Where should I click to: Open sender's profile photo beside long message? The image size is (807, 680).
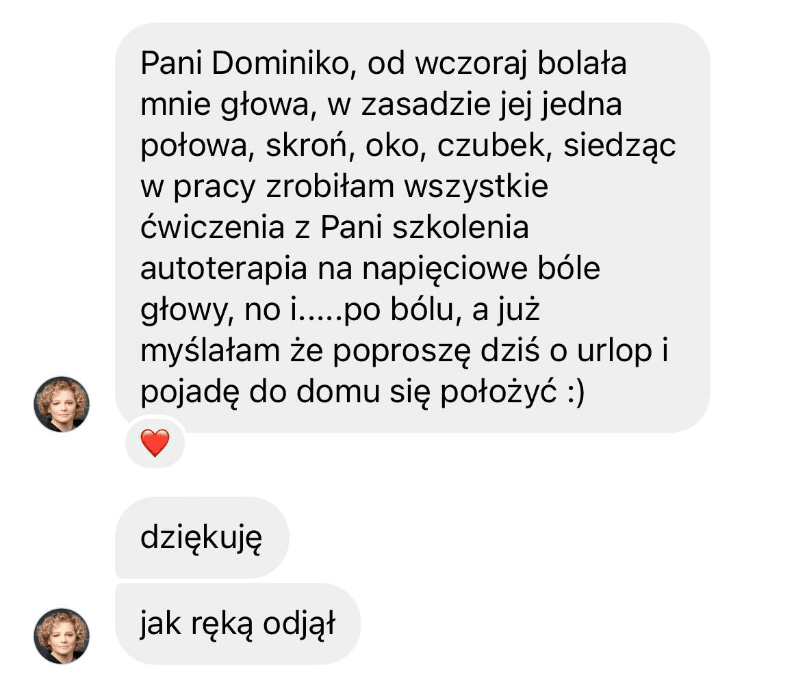(62, 404)
